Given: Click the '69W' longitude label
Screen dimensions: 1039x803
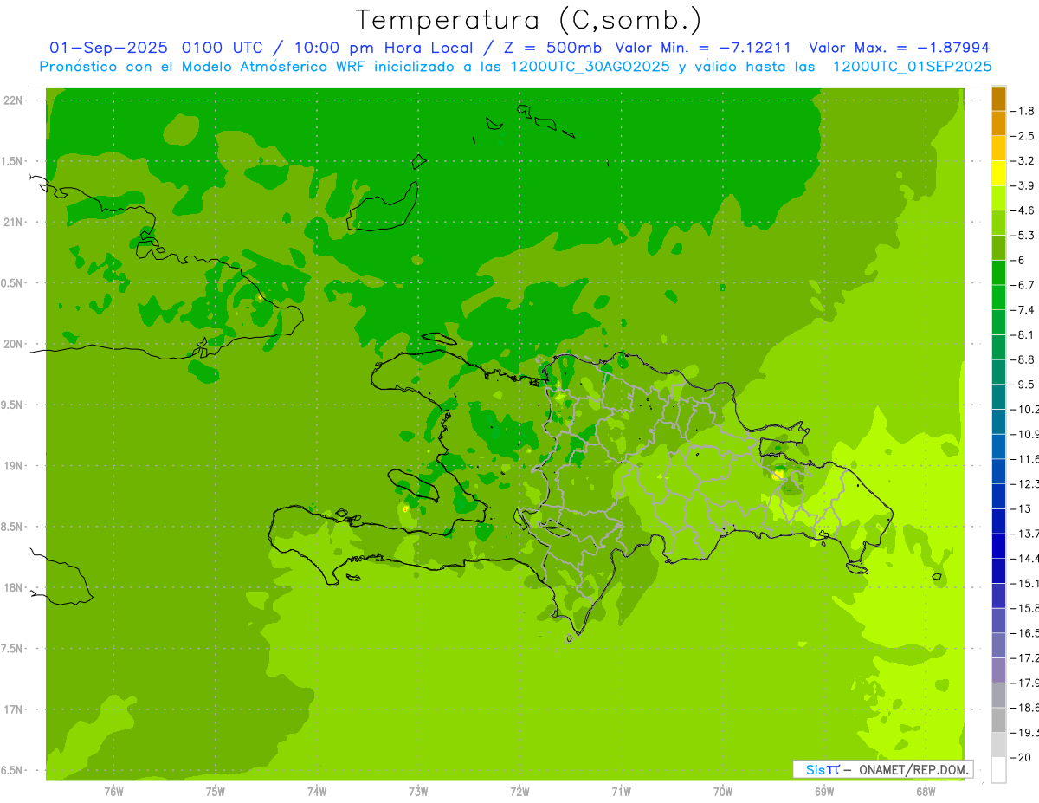Looking at the screenshot, I should (824, 792).
